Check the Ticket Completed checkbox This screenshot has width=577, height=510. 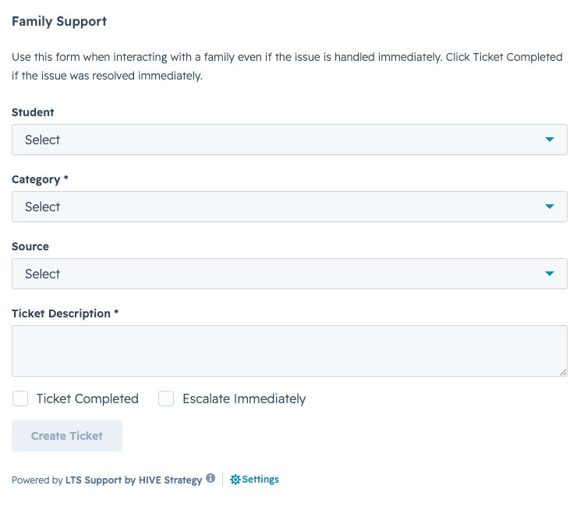(20, 398)
